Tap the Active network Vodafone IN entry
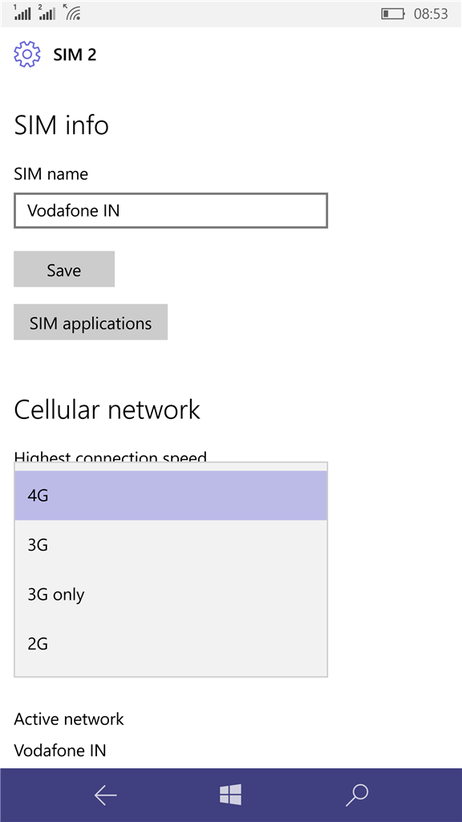The height and width of the screenshot is (822, 462). [59, 751]
